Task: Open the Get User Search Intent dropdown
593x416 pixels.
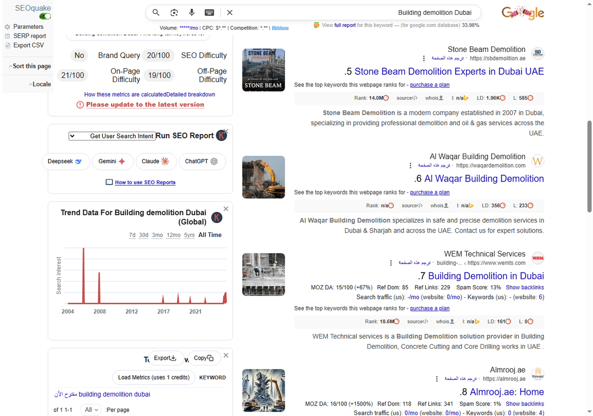Action: (x=112, y=136)
